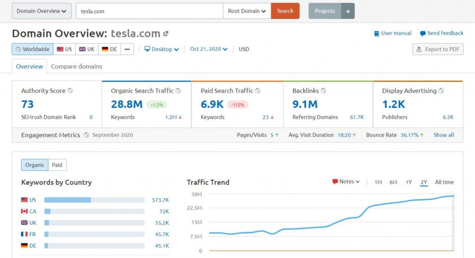The width and height of the screenshot is (475, 258).
Task: Select the UK database toggle
Action: click(x=87, y=49)
